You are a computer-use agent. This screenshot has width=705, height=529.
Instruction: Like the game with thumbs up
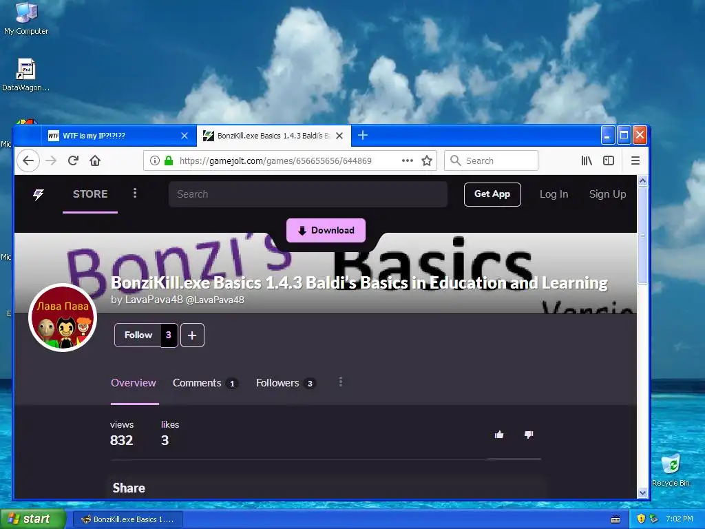click(499, 435)
